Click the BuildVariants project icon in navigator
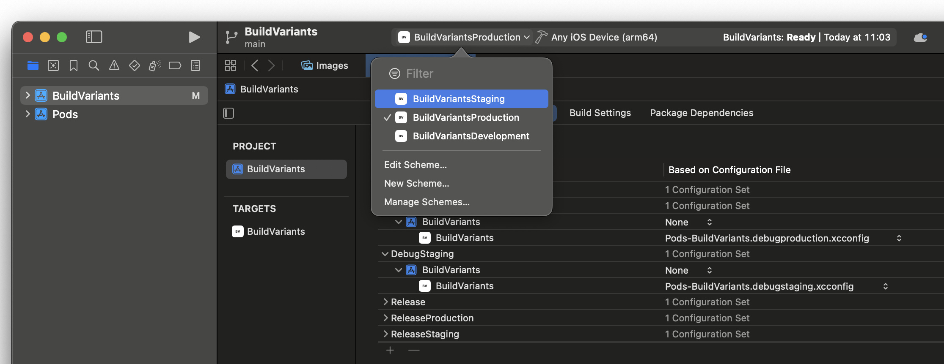This screenshot has height=364, width=944. coord(41,95)
